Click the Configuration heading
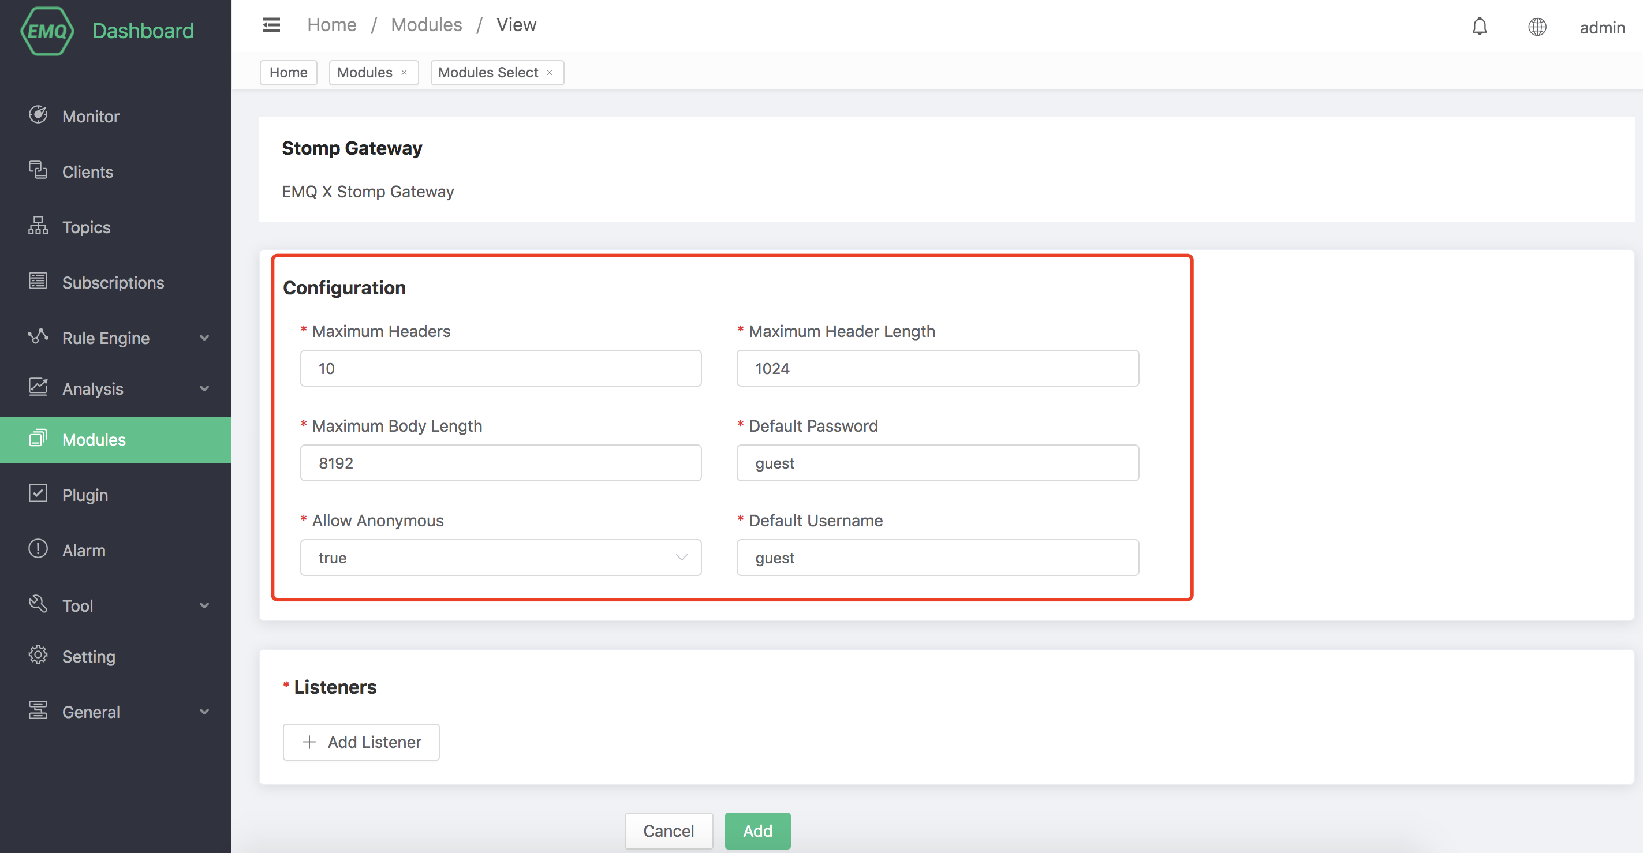 click(x=345, y=287)
